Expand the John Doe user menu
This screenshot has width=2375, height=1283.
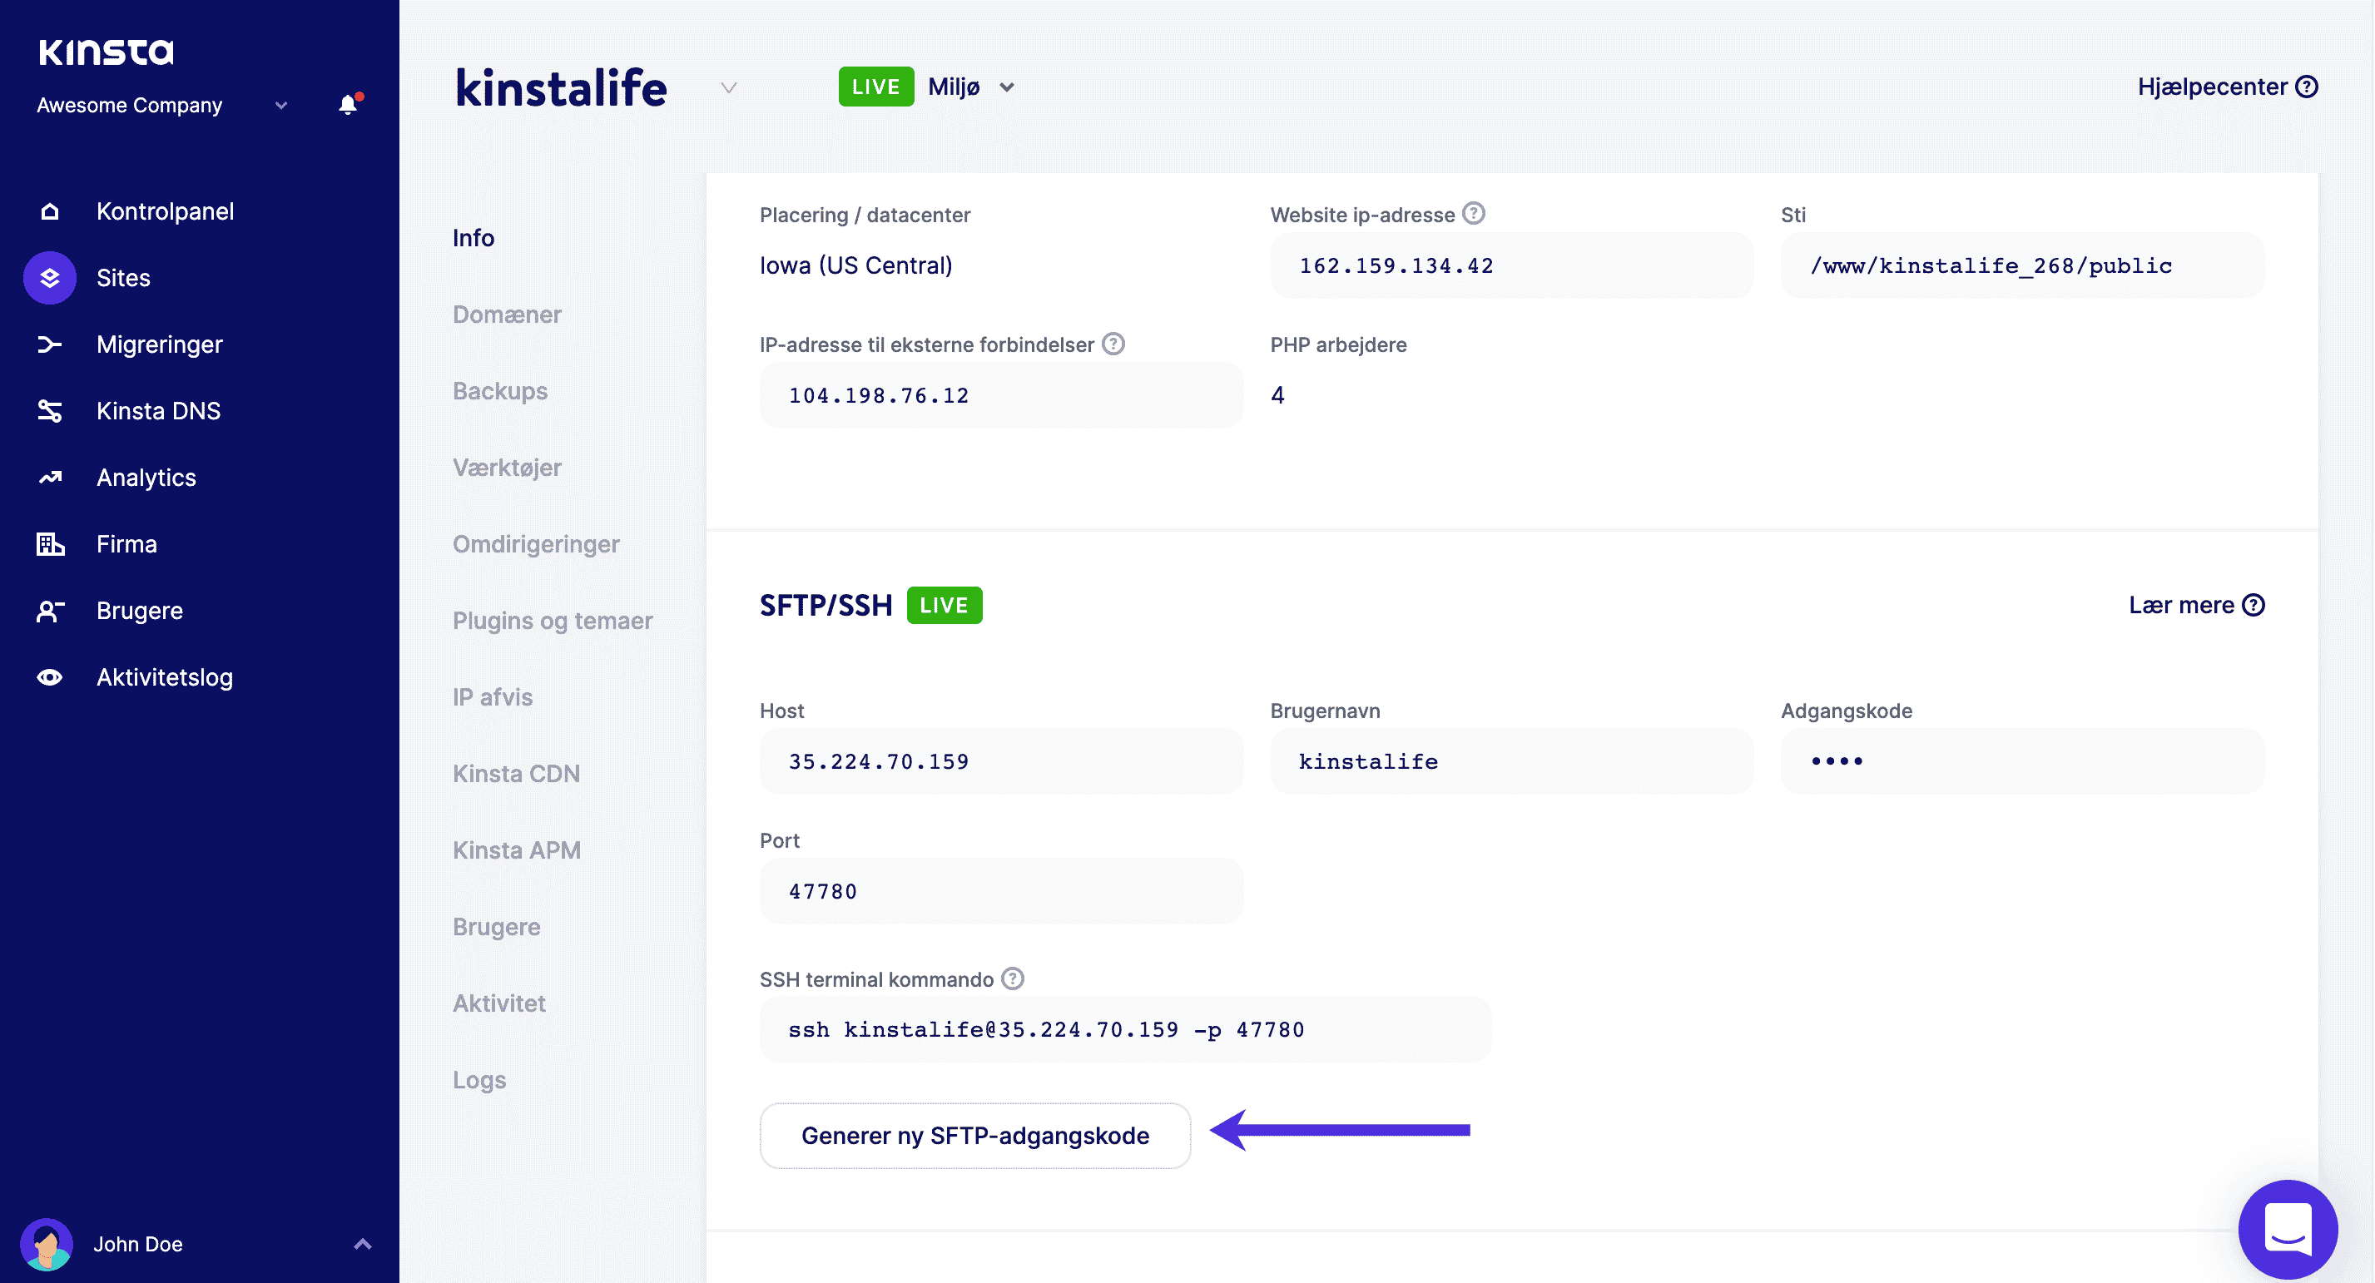(x=362, y=1244)
